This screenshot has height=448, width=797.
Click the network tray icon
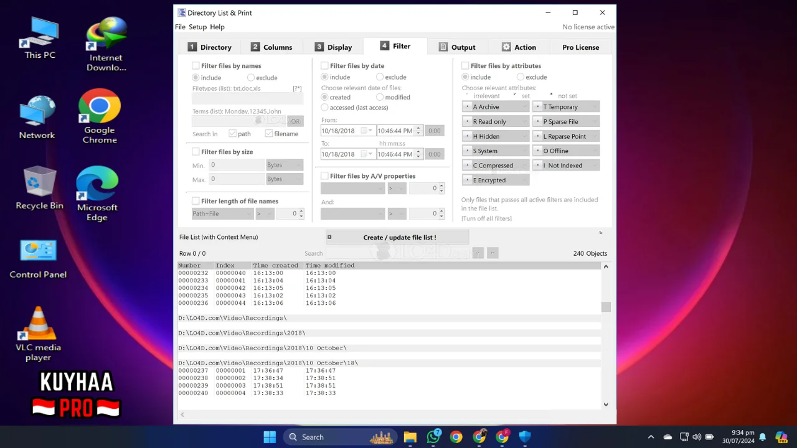click(684, 437)
